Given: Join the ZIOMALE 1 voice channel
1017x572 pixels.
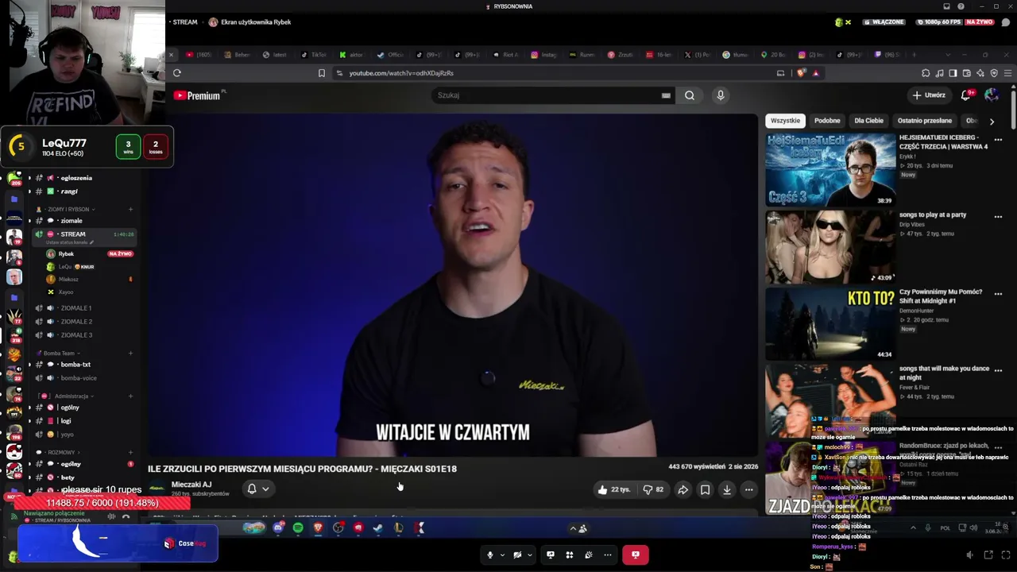Looking at the screenshot, I should [x=76, y=308].
